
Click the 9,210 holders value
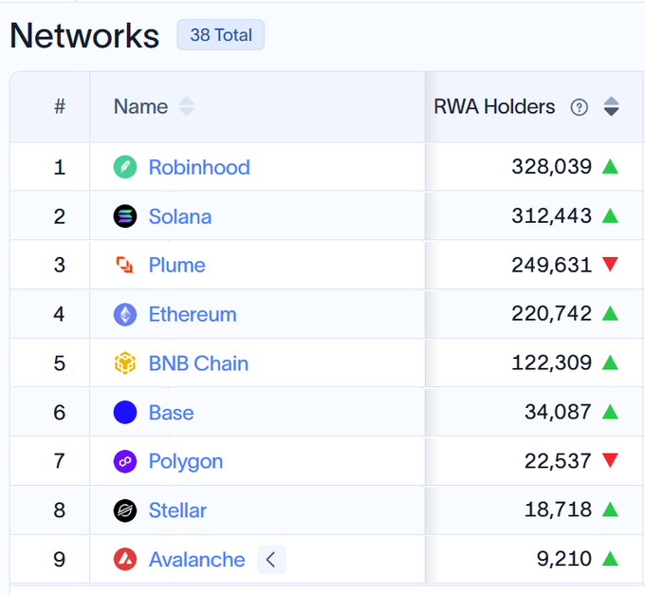[564, 558]
